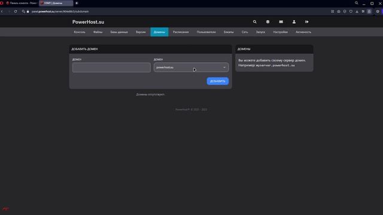Viewport: 383px width, 215px height.
Task: Click the browser Forward arrow
Action: click(9, 11)
